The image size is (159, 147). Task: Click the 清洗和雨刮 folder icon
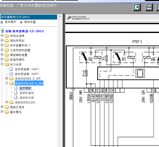pyautogui.click(x=7, y=41)
